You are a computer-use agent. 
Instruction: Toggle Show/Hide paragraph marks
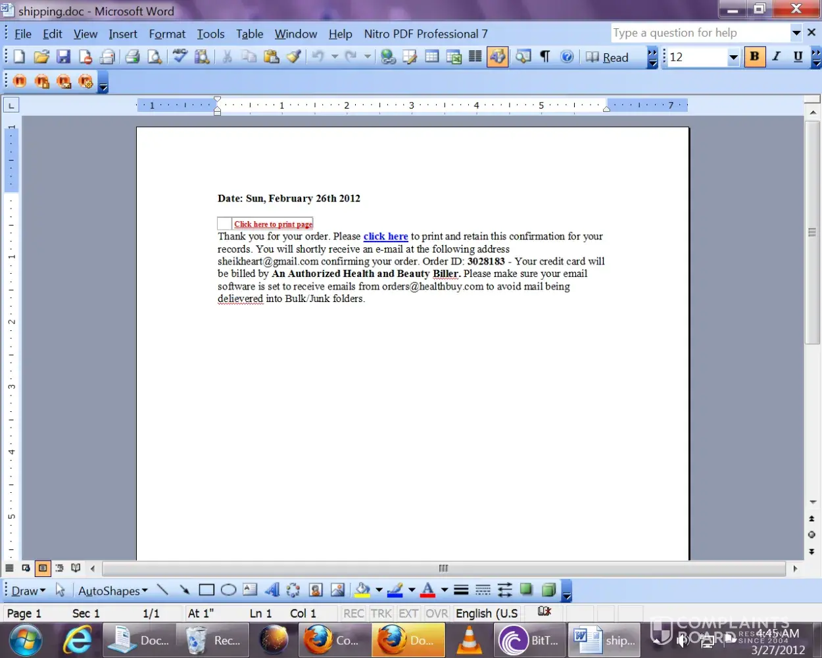544,57
